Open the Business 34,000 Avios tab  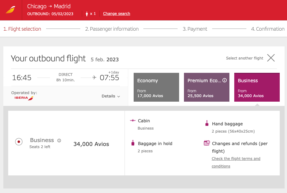(257, 87)
